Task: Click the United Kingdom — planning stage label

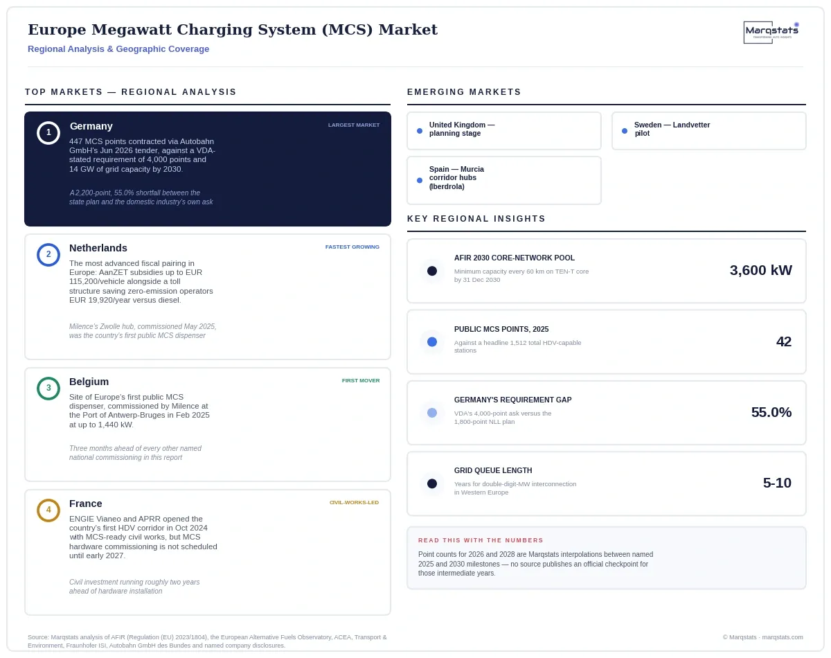Action: [462, 129]
